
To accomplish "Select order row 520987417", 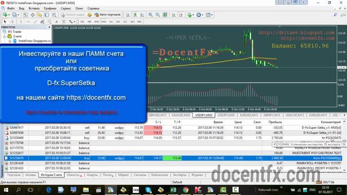I will tap(173, 128).
